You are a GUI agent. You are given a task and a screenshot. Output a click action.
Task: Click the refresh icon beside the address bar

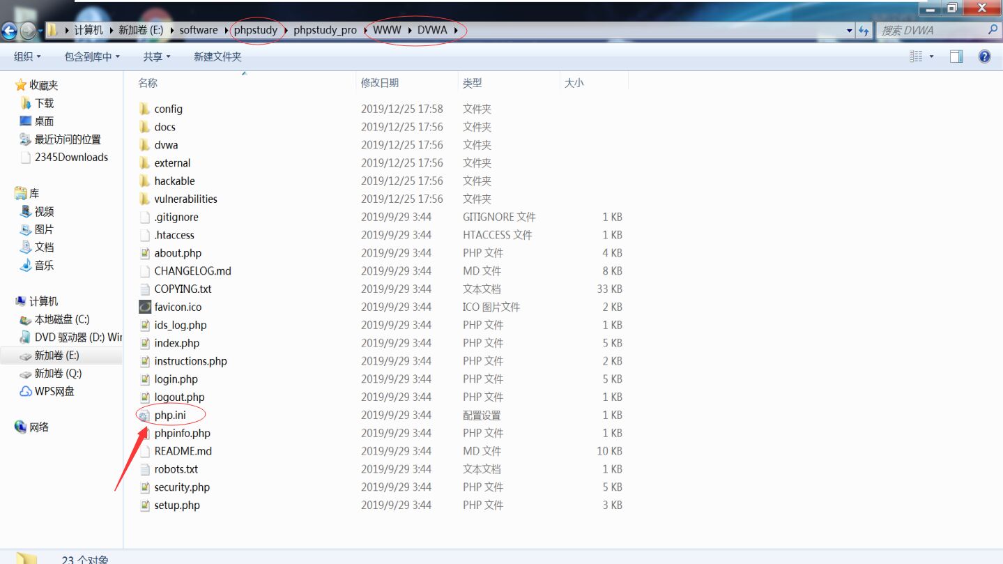click(x=864, y=30)
